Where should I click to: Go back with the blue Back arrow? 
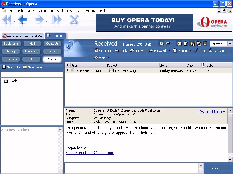pos(22,19)
